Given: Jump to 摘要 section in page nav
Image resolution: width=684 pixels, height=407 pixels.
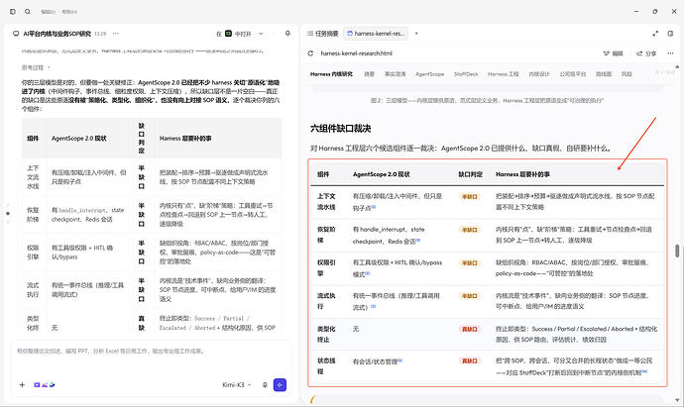Looking at the screenshot, I should point(370,74).
